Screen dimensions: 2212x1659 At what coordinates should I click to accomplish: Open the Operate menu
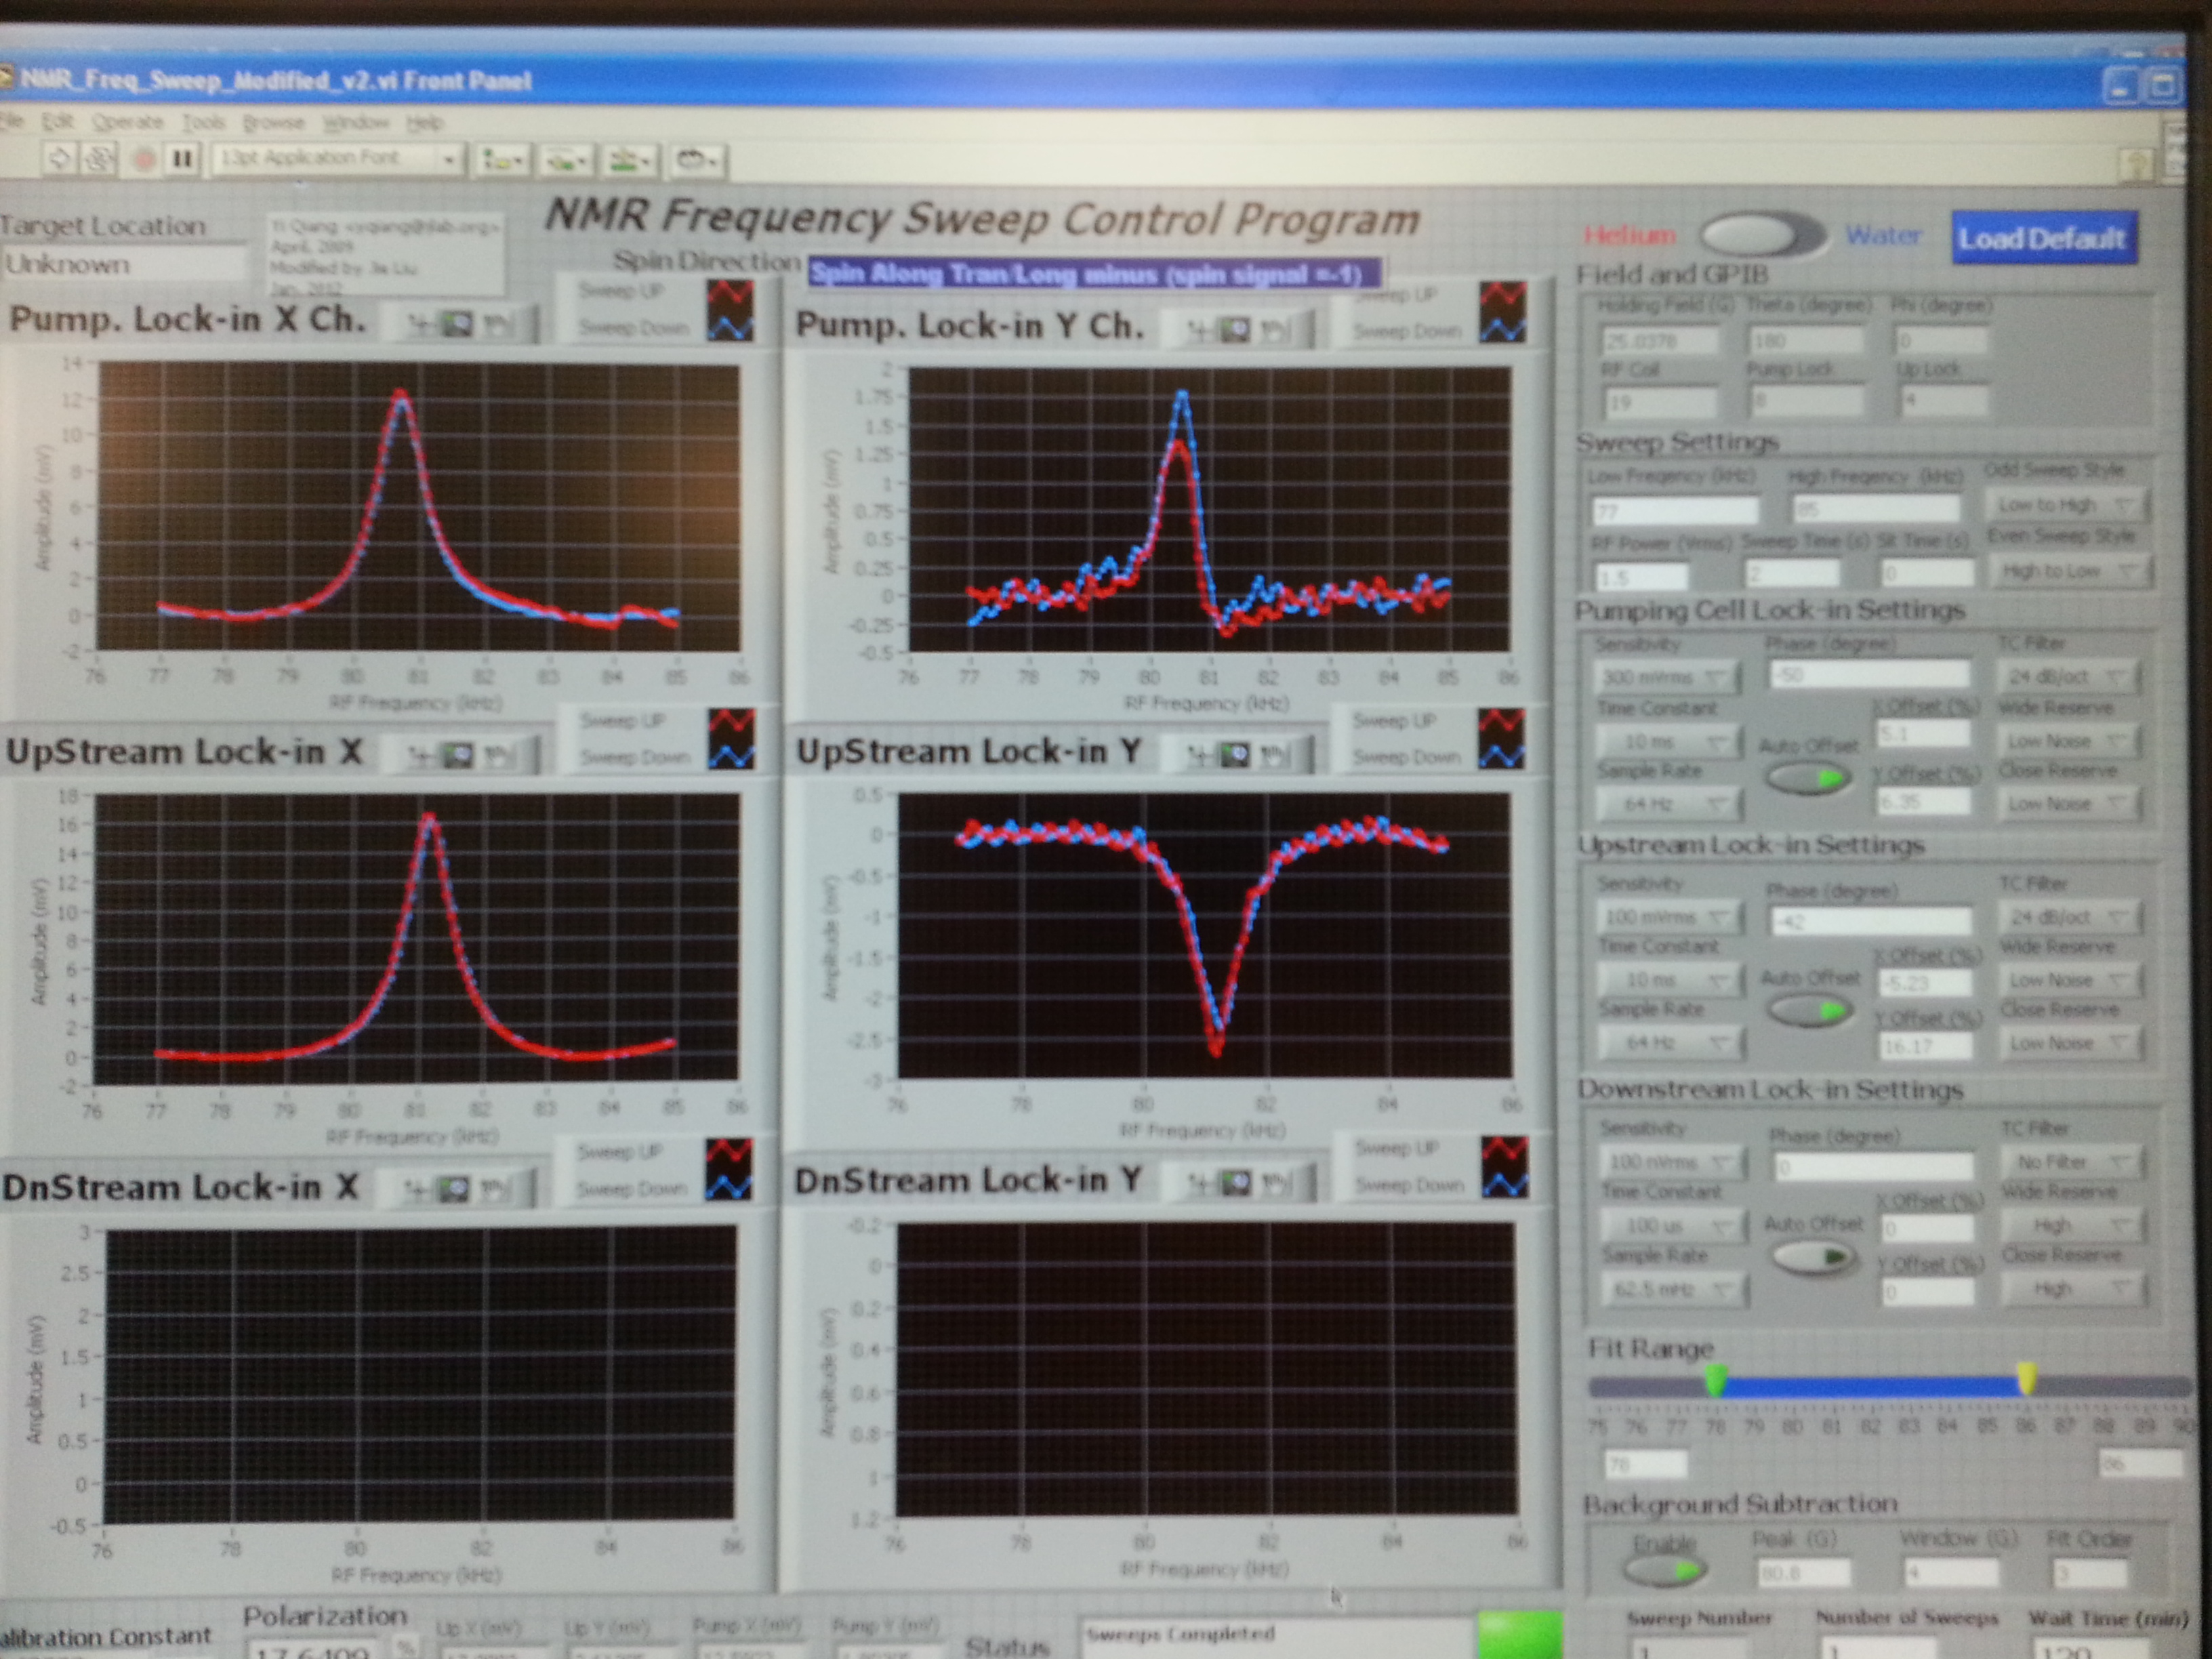127,122
